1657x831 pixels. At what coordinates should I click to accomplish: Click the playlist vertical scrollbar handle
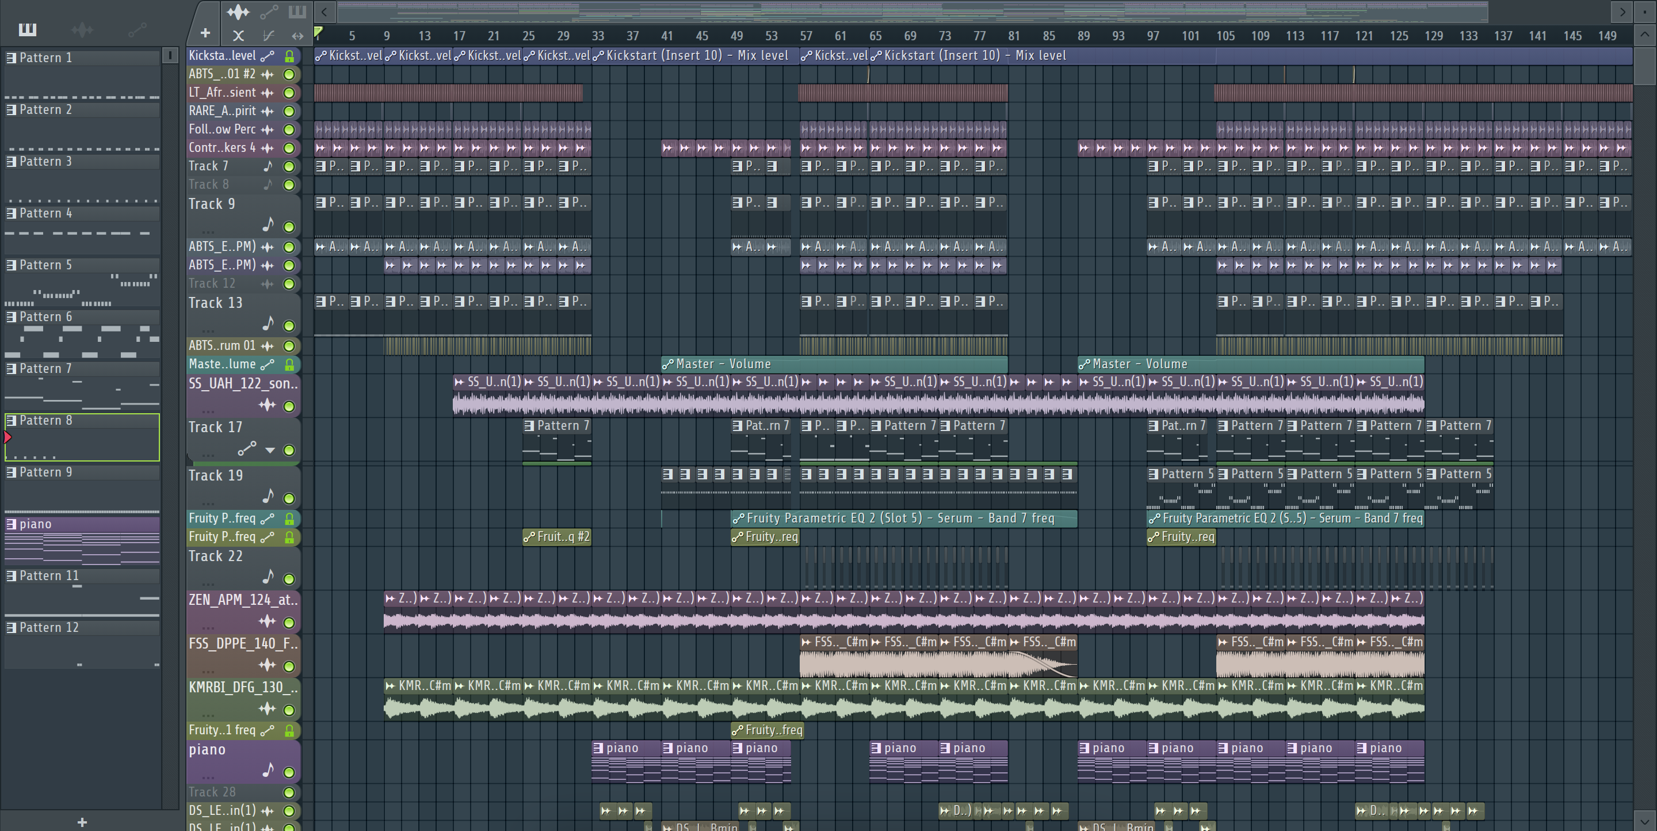(1645, 66)
